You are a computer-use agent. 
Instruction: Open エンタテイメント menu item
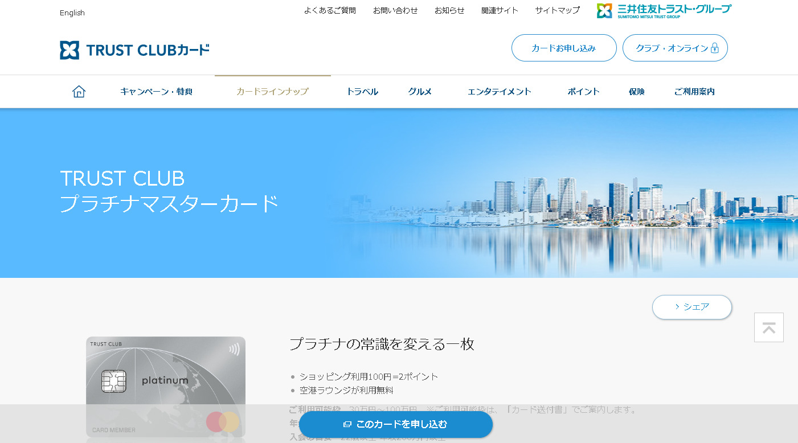point(500,92)
